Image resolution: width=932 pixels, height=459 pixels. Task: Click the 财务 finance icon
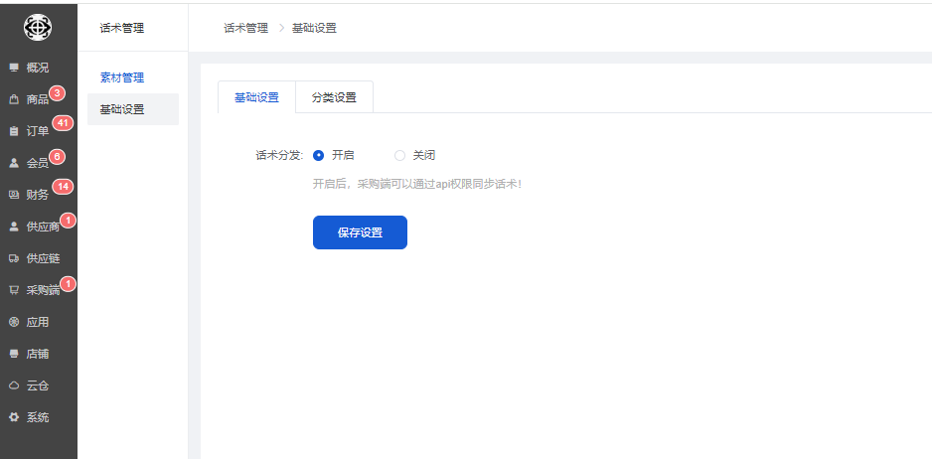click(x=14, y=195)
